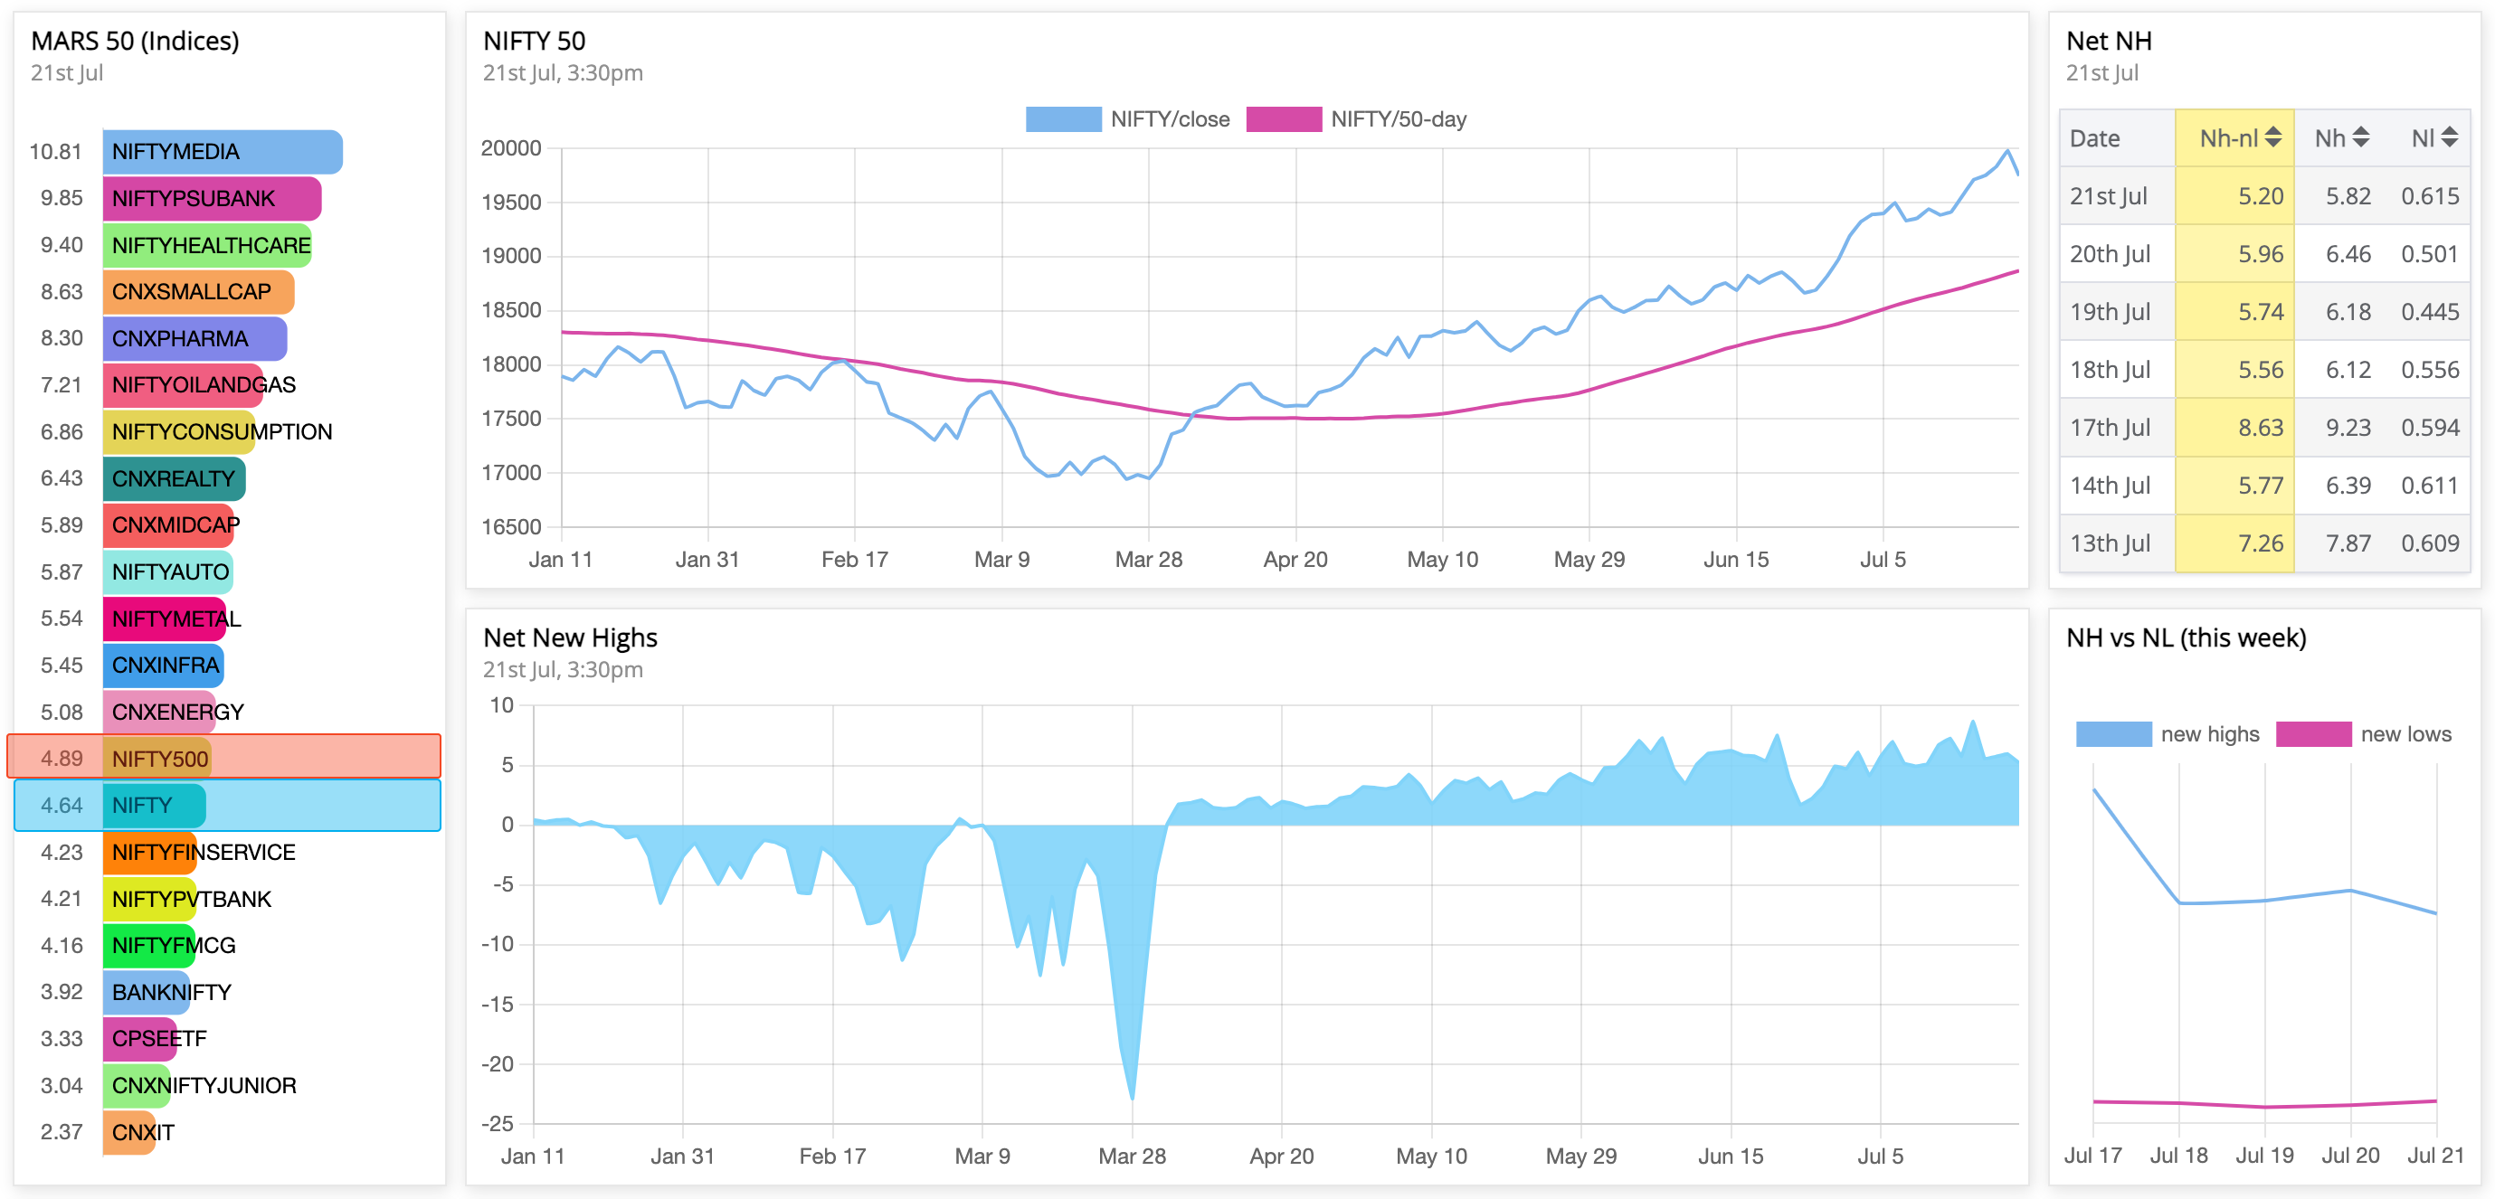Click the 20th Jul table row date
The height and width of the screenshot is (1199, 2495).
click(2110, 255)
